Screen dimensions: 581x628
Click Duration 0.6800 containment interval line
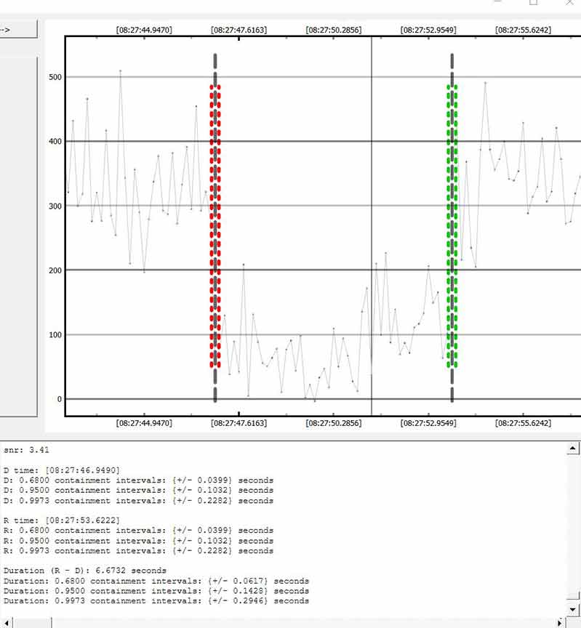click(x=156, y=581)
